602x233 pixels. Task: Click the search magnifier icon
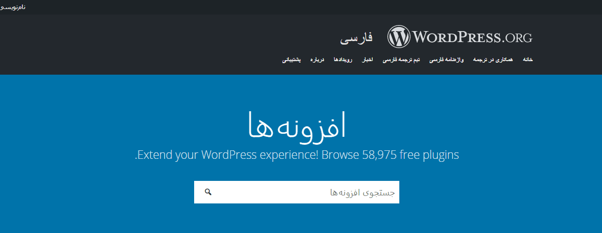208,192
